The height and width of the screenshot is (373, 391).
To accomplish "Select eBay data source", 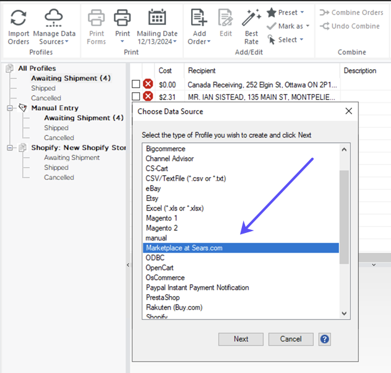I will [241, 188].
